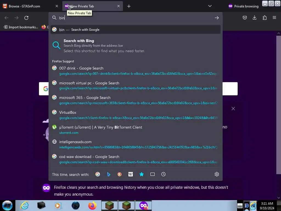281x211 pixels.
Task: Open the Firefox application menu
Action: [274, 18]
